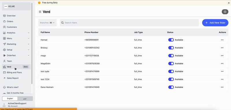Open actions menu for test 1234
Image resolution: width=231 pixels, height=110 pixels.
coord(222,79)
